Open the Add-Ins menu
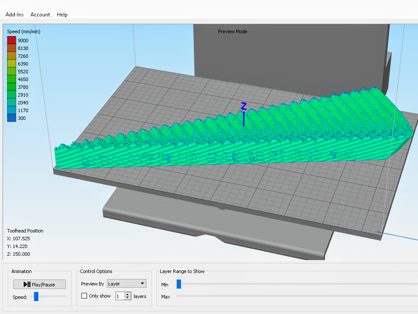418x314 pixels. click(x=14, y=14)
